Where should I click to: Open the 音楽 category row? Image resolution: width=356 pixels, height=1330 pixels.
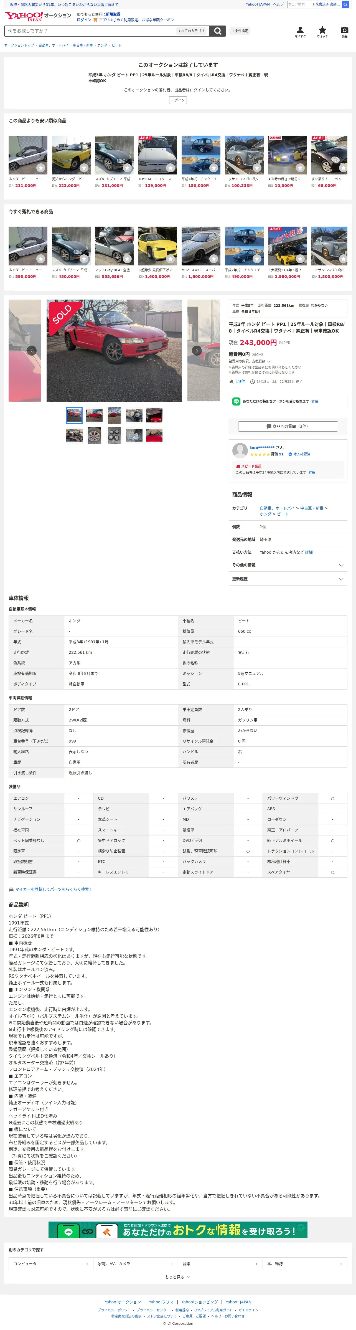click(x=220, y=1263)
